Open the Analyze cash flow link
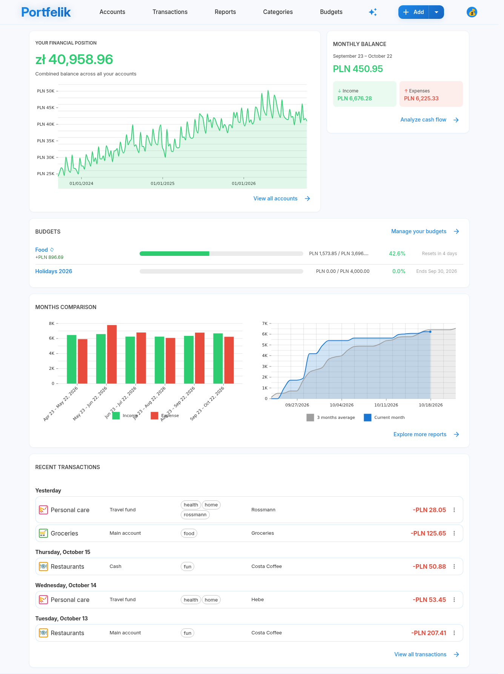 point(423,120)
